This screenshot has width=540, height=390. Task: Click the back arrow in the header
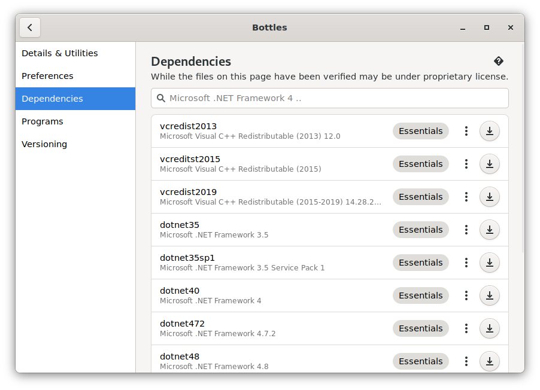coord(30,27)
